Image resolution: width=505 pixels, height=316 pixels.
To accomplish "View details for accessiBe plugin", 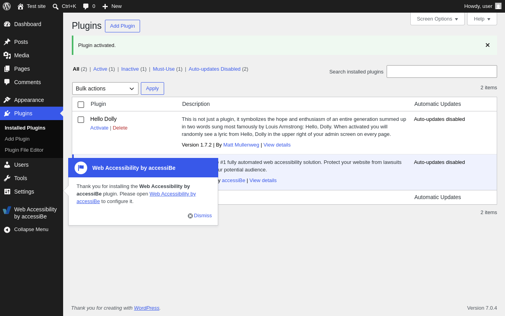I will [263, 180].
